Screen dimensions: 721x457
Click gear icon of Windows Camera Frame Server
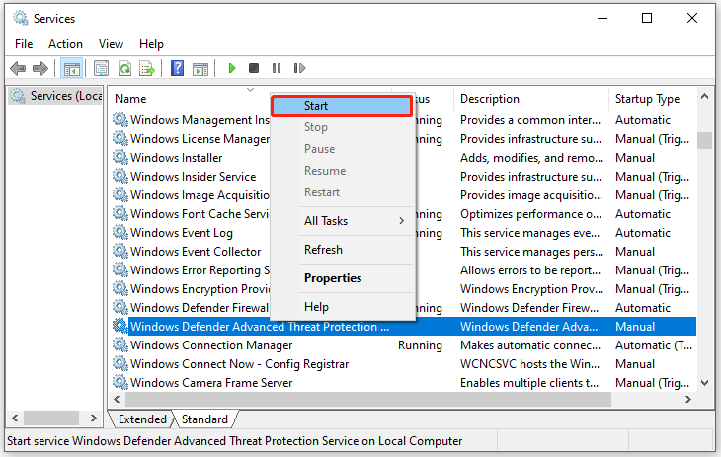click(x=120, y=382)
